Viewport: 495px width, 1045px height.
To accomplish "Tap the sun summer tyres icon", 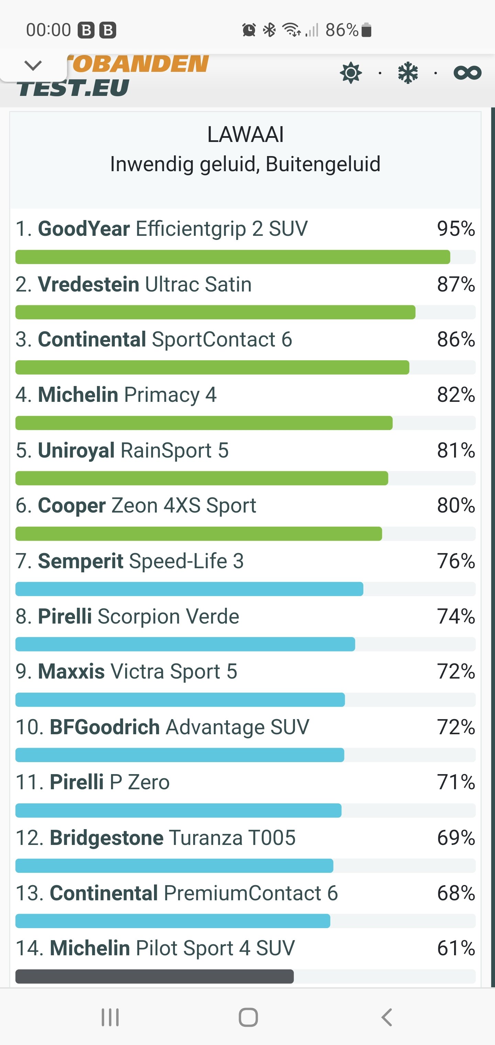I will pyautogui.click(x=351, y=73).
